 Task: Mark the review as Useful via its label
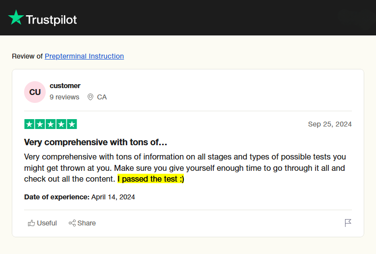(47, 223)
